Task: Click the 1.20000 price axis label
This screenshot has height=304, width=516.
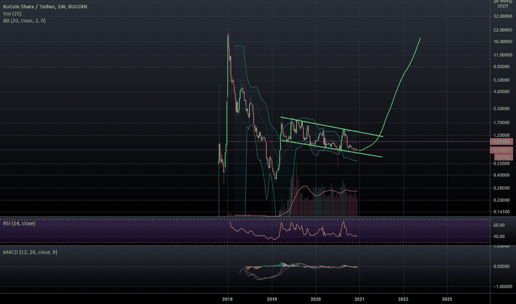Action: pyautogui.click(x=503, y=135)
